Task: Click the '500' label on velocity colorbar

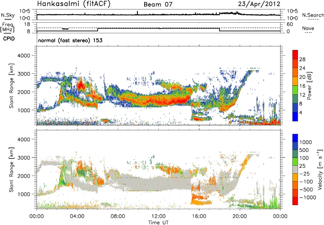Action: 304,150
